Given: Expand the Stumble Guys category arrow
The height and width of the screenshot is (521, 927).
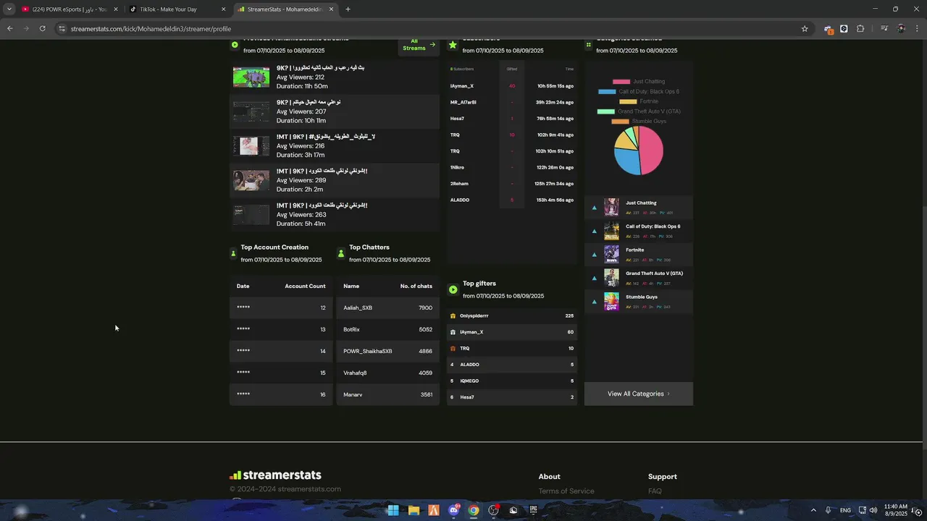Looking at the screenshot, I should coord(595,302).
